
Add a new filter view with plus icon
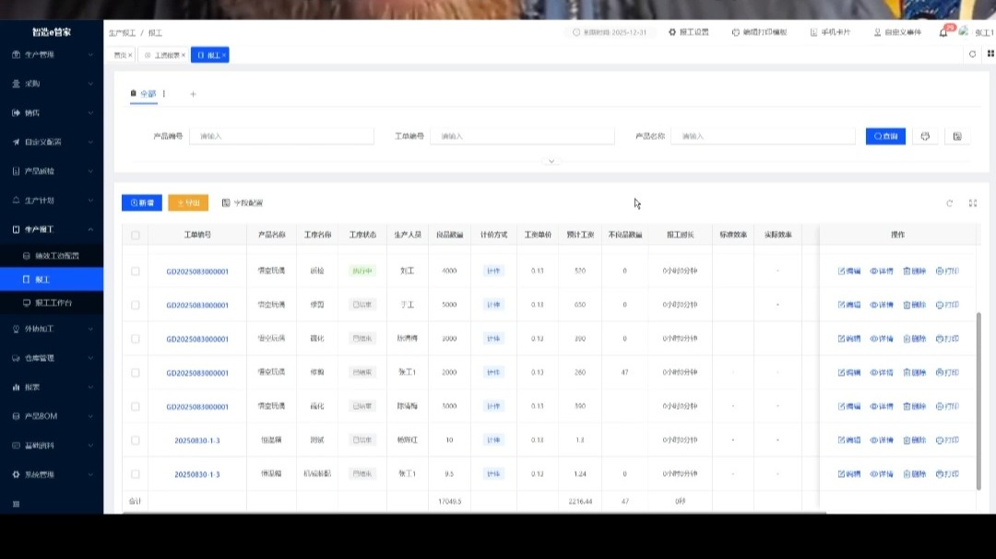[193, 94]
